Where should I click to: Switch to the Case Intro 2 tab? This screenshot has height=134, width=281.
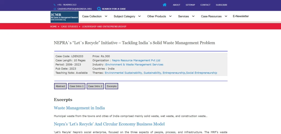click(95, 86)
